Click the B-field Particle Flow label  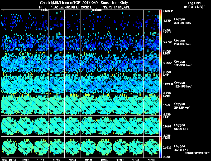(x=197, y=153)
